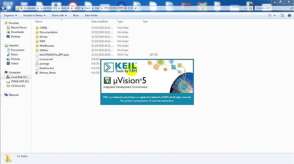Image resolution: width=294 pixels, height=164 pixels.
Task: Select the Utilities folder icon
Action: (37, 50)
